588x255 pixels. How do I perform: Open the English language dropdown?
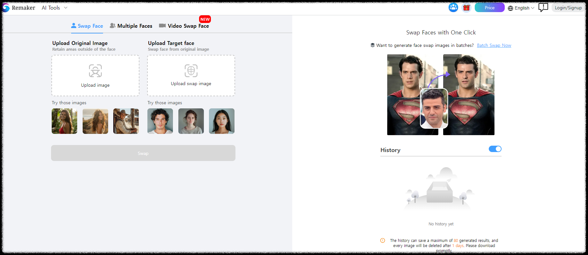[x=521, y=8]
